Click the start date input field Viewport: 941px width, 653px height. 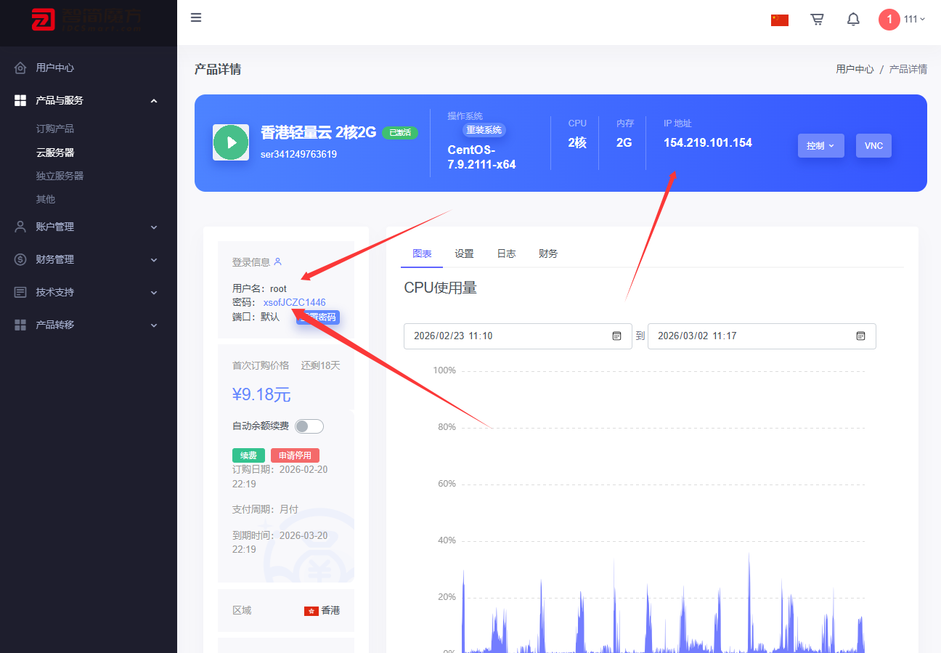tap(508, 336)
